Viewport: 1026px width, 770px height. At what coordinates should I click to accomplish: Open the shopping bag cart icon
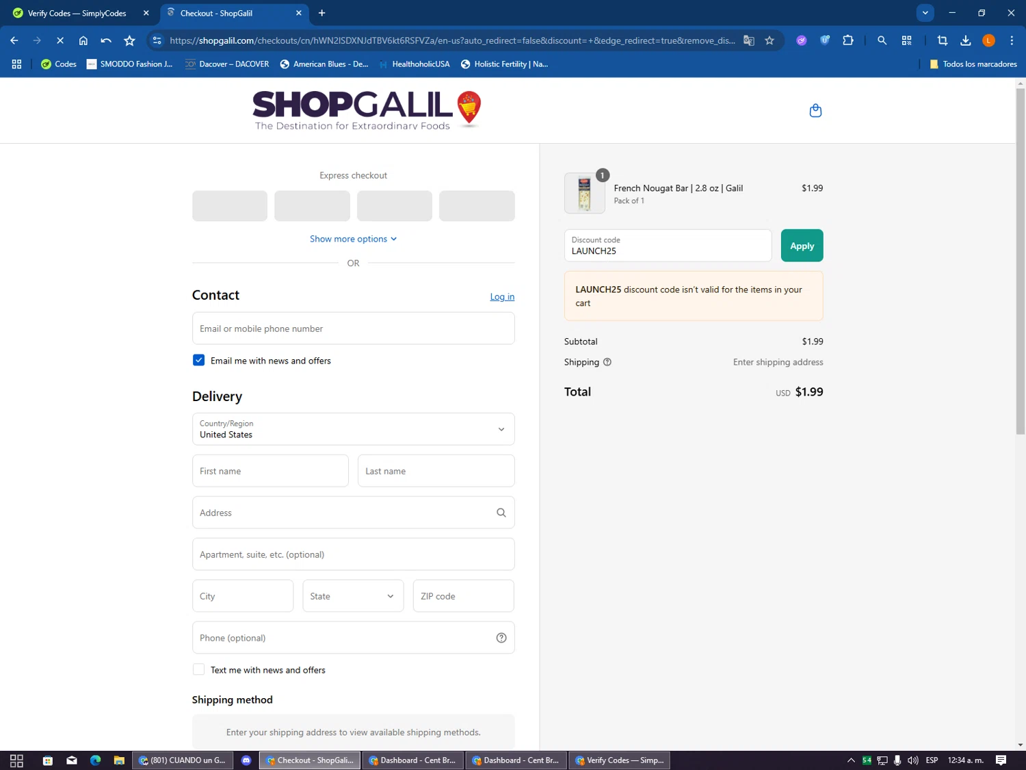[x=815, y=110]
